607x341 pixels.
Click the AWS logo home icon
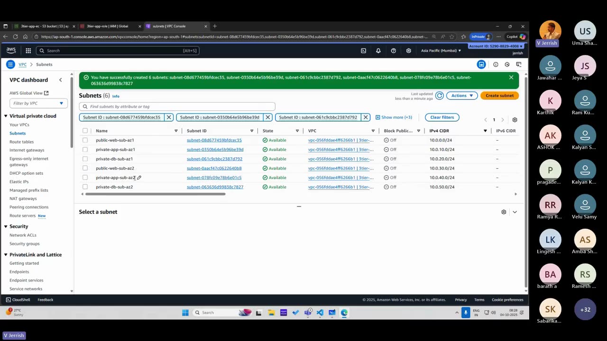[11, 50]
